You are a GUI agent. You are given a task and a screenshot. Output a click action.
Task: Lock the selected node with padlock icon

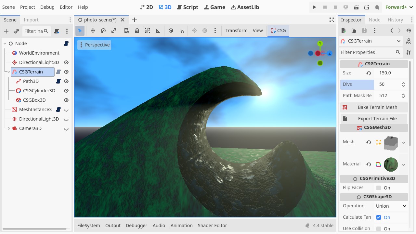[137, 31]
